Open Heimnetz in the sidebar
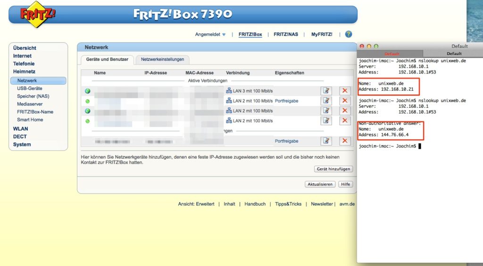Image resolution: width=483 pixels, height=266 pixels. click(x=24, y=72)
